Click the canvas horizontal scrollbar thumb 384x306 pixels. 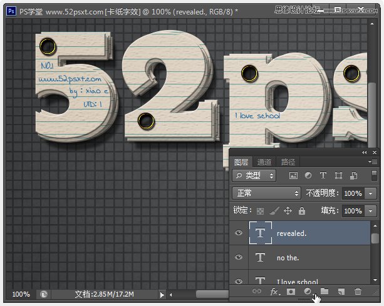[x=212, y=294]
